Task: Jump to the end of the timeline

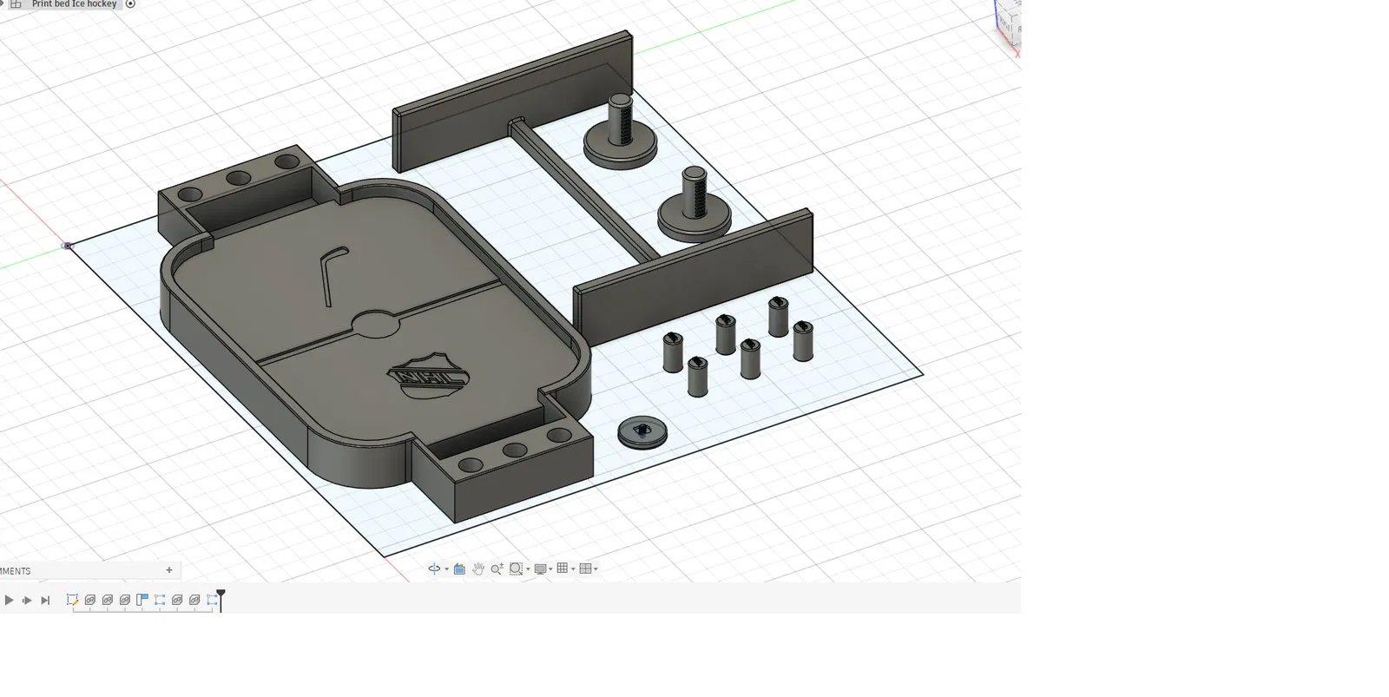Action: click(x=45, y=600)
